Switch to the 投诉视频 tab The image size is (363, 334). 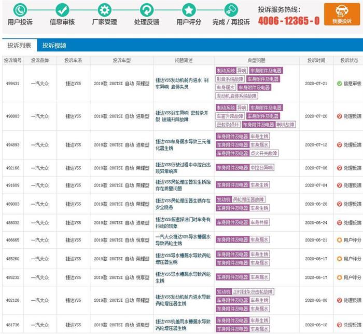coord(54,46)
